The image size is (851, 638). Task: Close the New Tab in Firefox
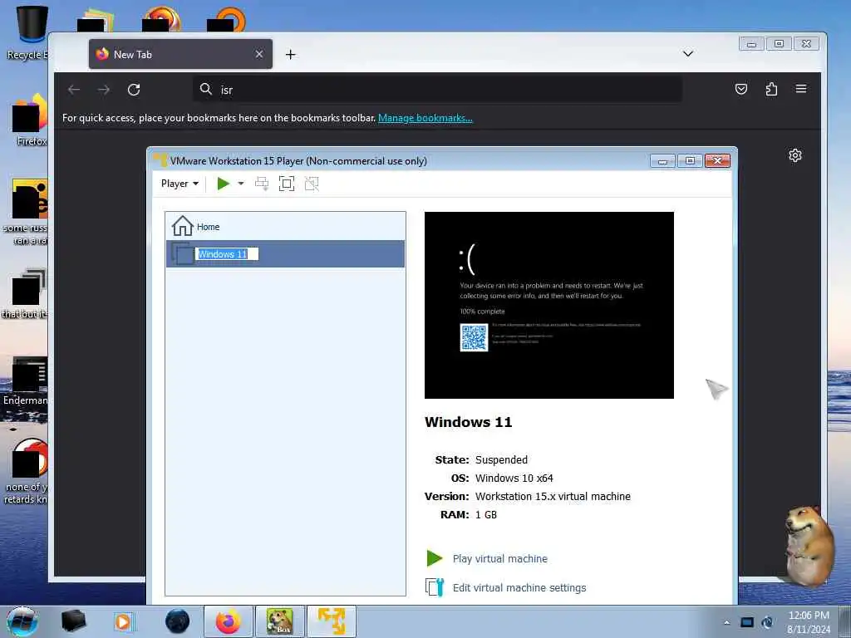click(x=259, y=54)
